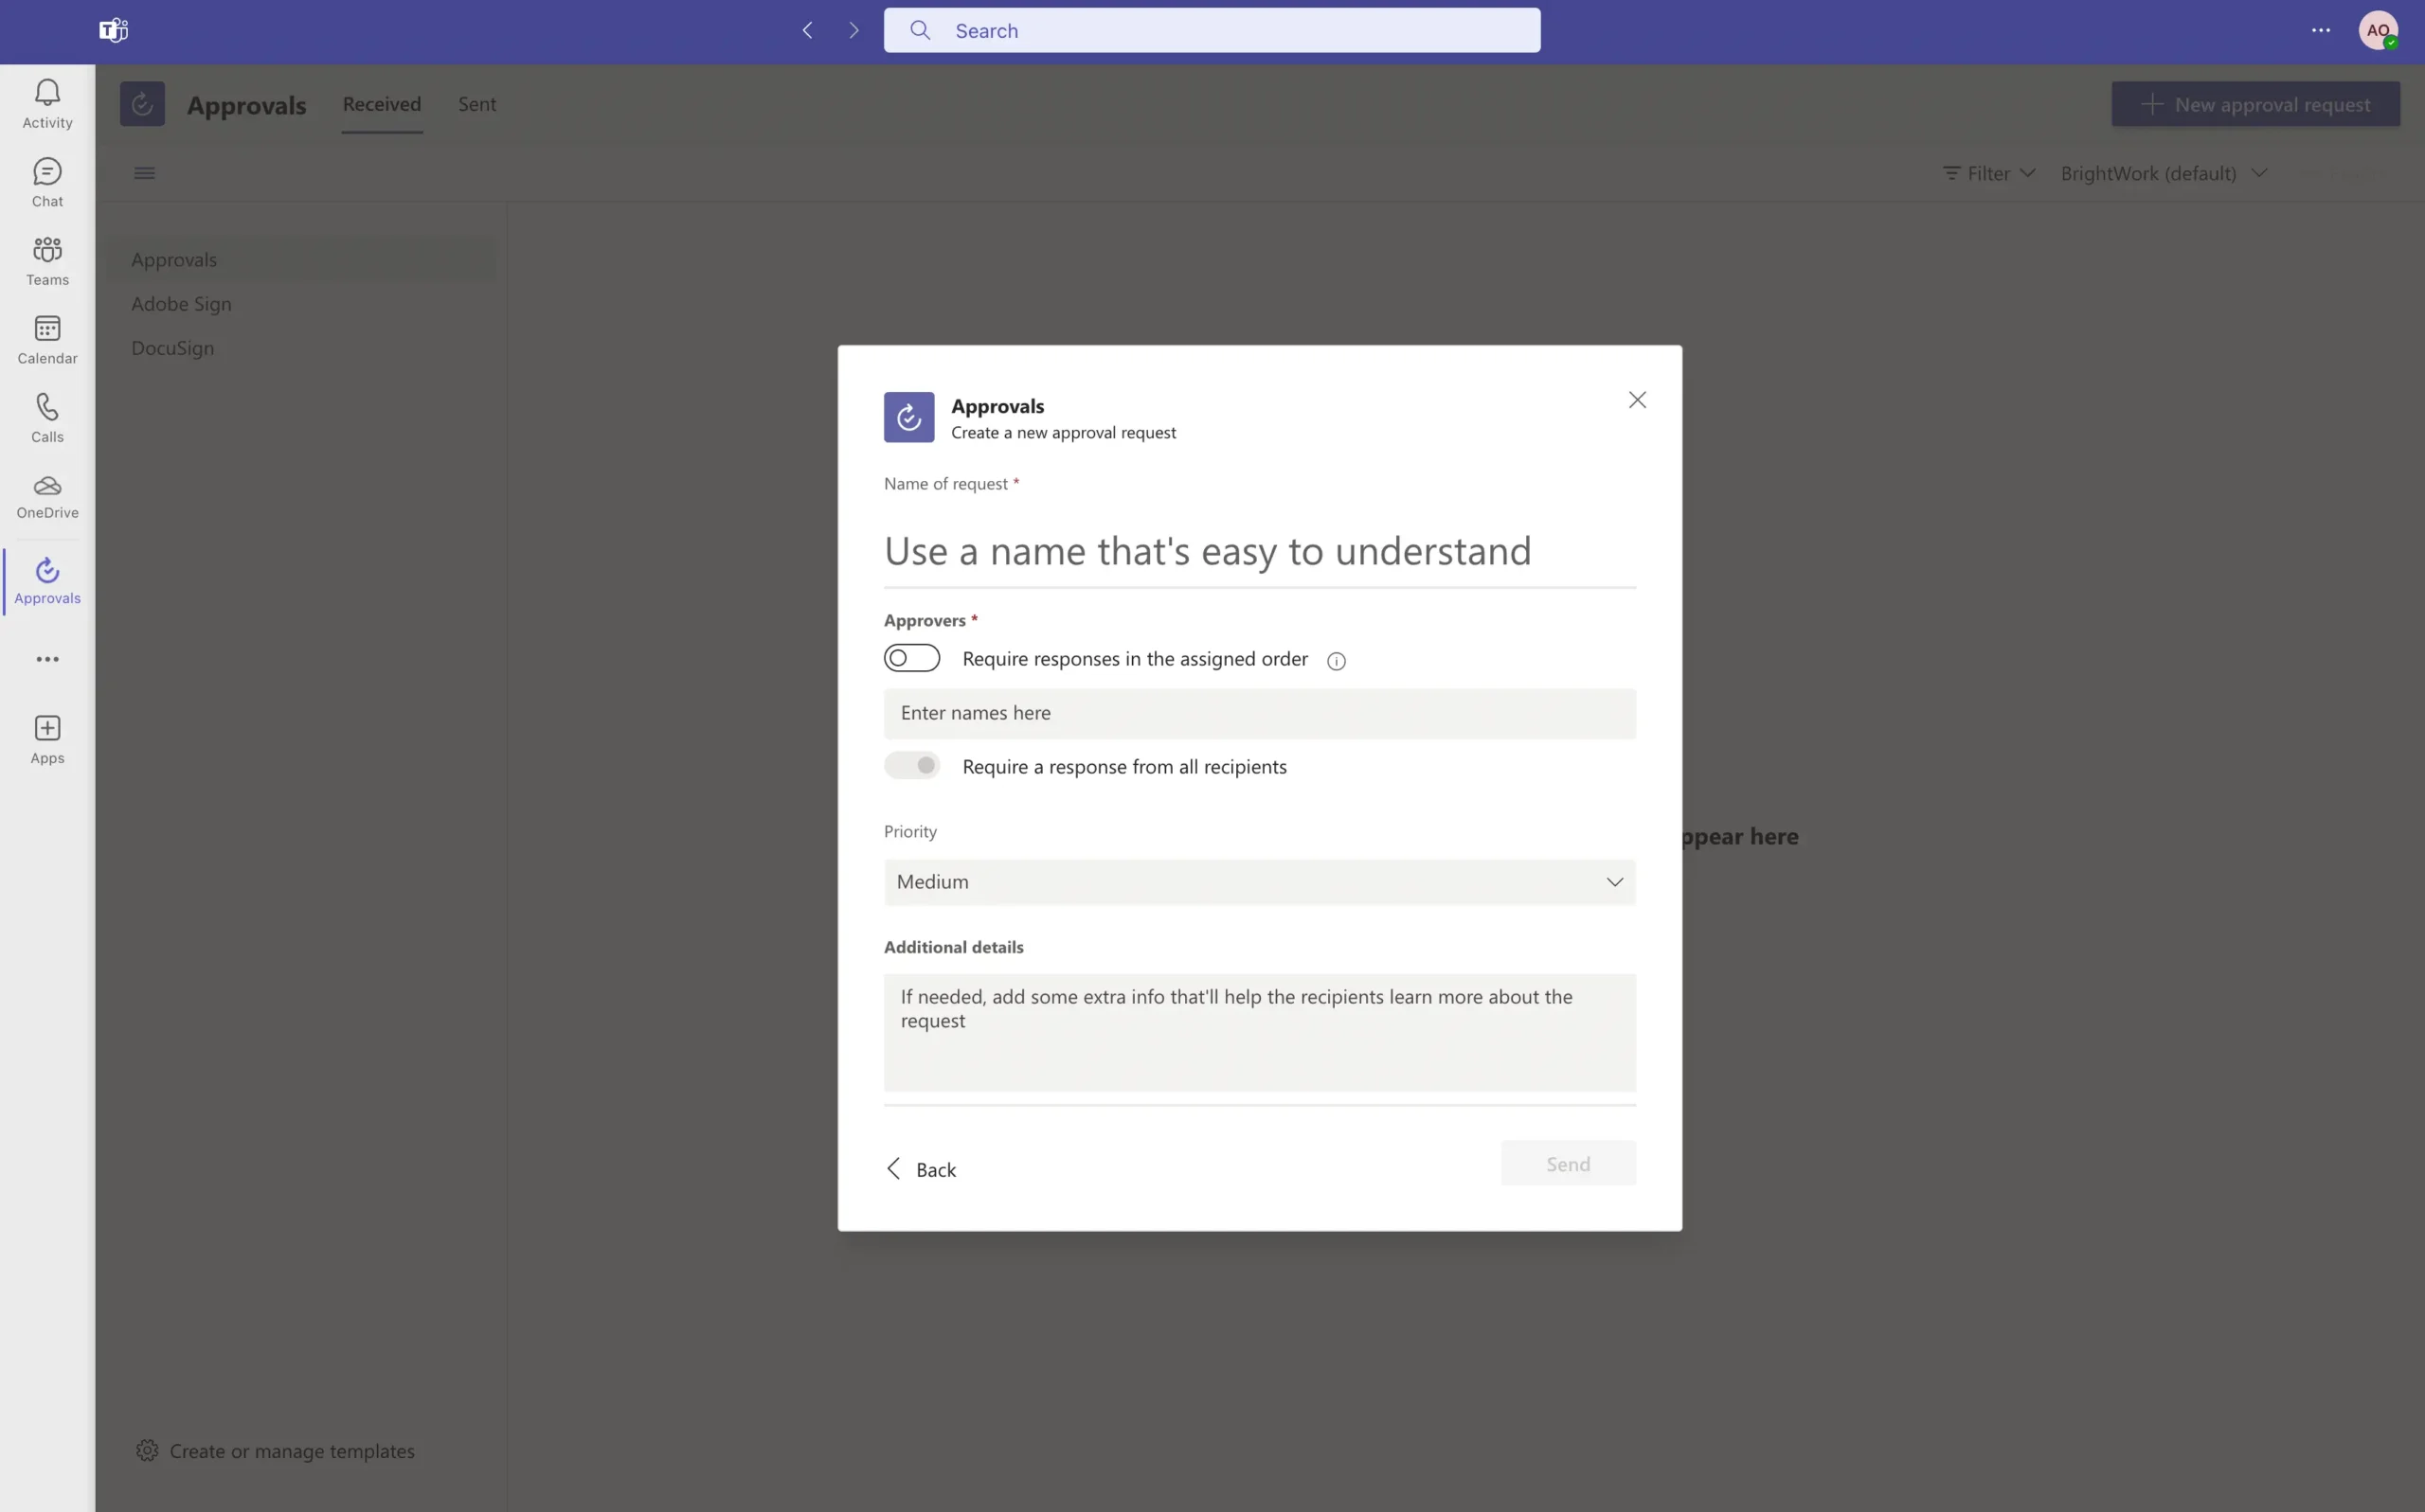Open Calls from the sidebar
2425x1512 pixels.
(47, 418)
